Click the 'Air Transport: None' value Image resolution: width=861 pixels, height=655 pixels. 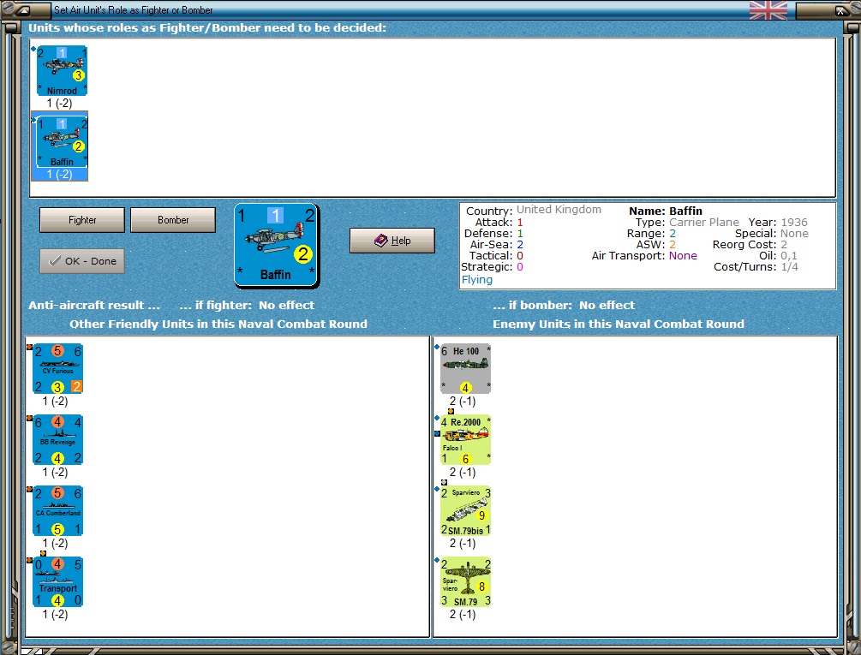point(683,256)
